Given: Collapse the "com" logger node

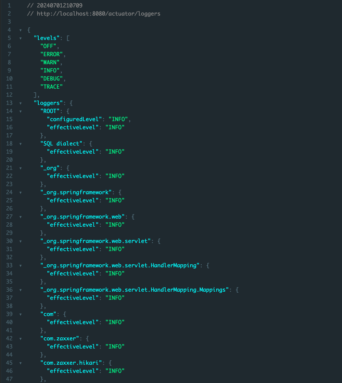Looking at the screenshot, I should click(21, 314).
